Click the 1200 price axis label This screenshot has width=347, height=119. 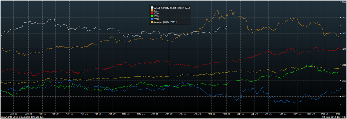tap(344, 65)
